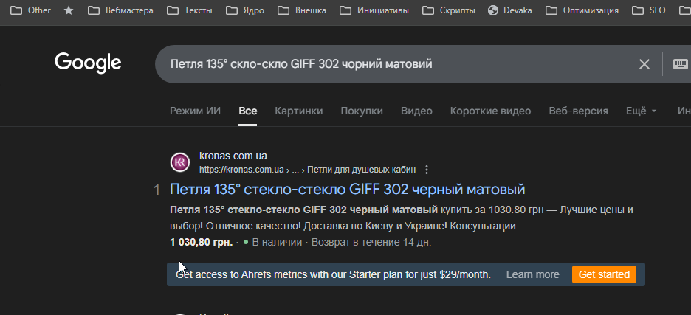The height and width of the screenshot is (315, 691).
Task: Open the three-dot result options menu
Action: click(427, 169)
